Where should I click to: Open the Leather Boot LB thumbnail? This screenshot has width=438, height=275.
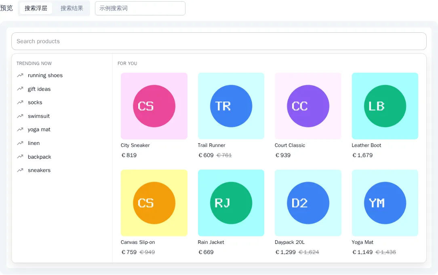coord(385,106)
